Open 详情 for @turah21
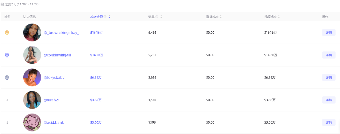Viewport: 340px width, 134px height. (x=329, y=100)
